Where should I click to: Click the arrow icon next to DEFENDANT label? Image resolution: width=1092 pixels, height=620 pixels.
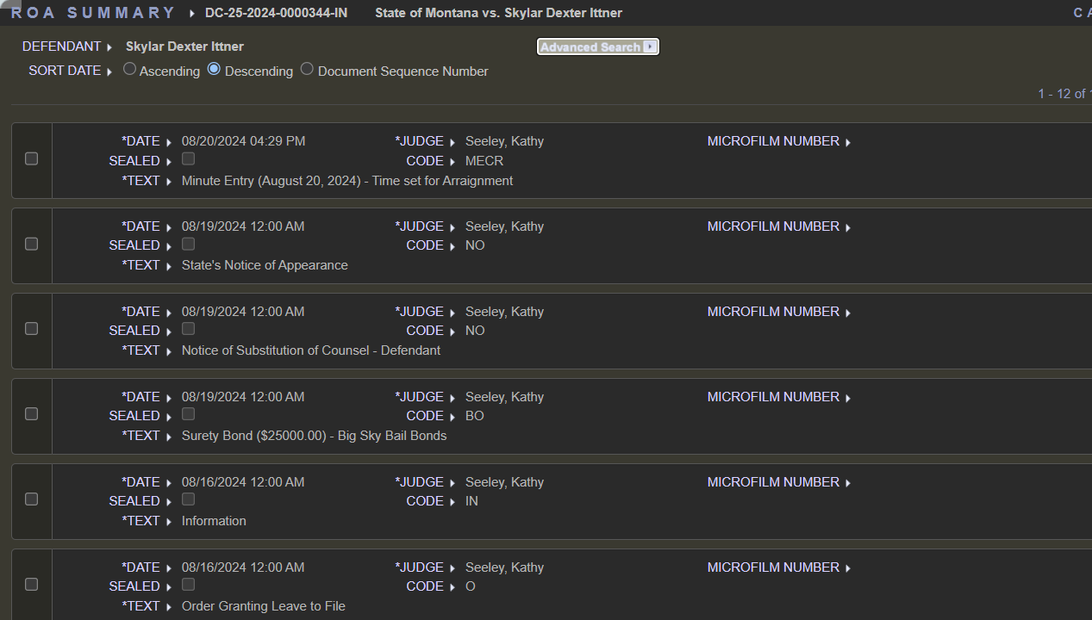coord(109,47)
